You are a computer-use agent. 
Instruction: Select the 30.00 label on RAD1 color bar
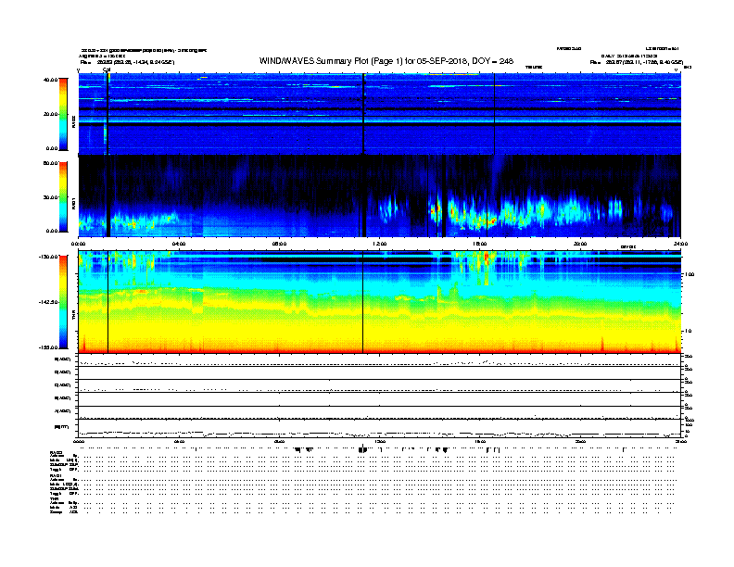coord(50,197)
